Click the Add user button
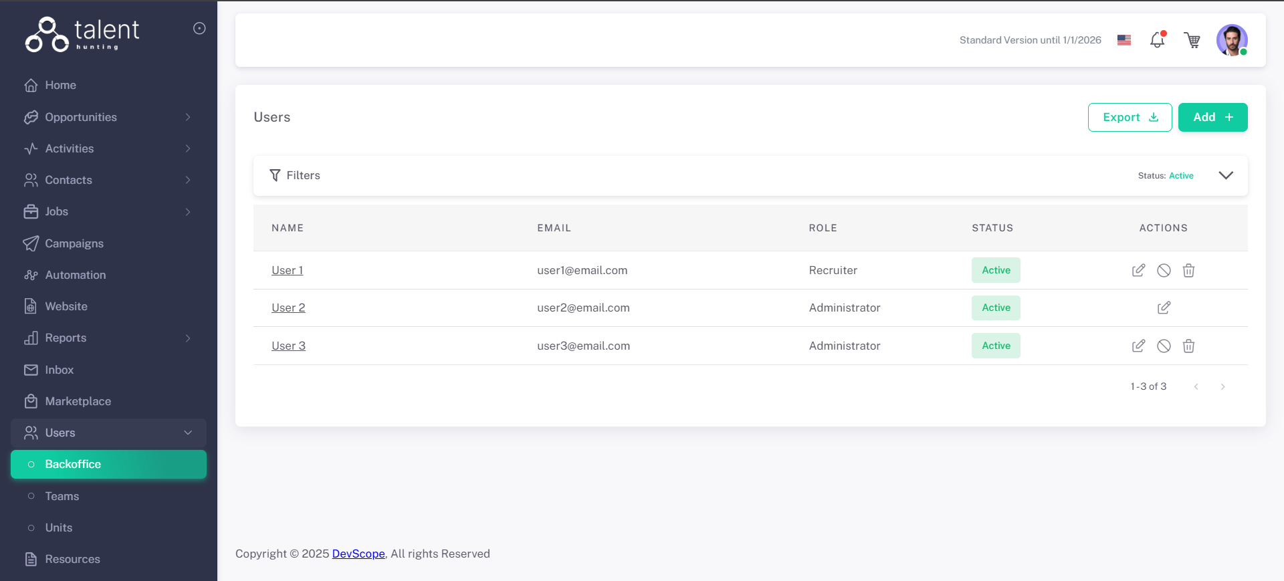The image size is (1284, 581). 1212,117
